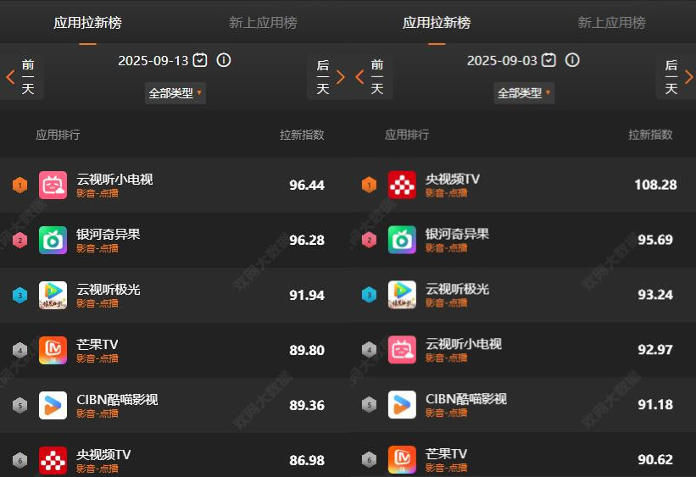This screenshot has width=696, height=477.
Task: Switch to 新上应用榜 tab on left
Action: click(x=263, y=23)
